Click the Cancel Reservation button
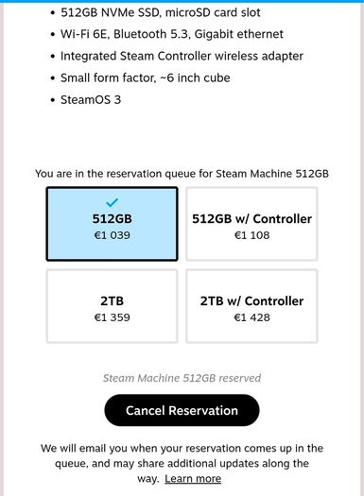 182,410
